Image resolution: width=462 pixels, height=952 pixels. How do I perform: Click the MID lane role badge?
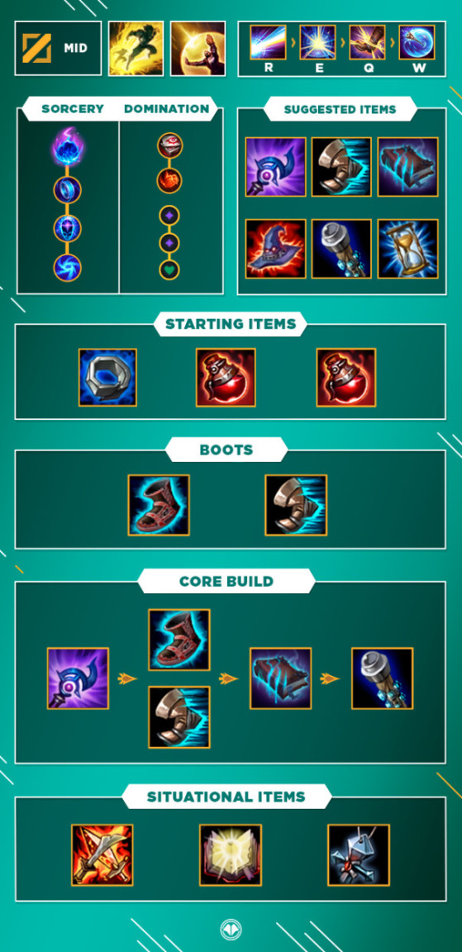click(x=59, y=48)
